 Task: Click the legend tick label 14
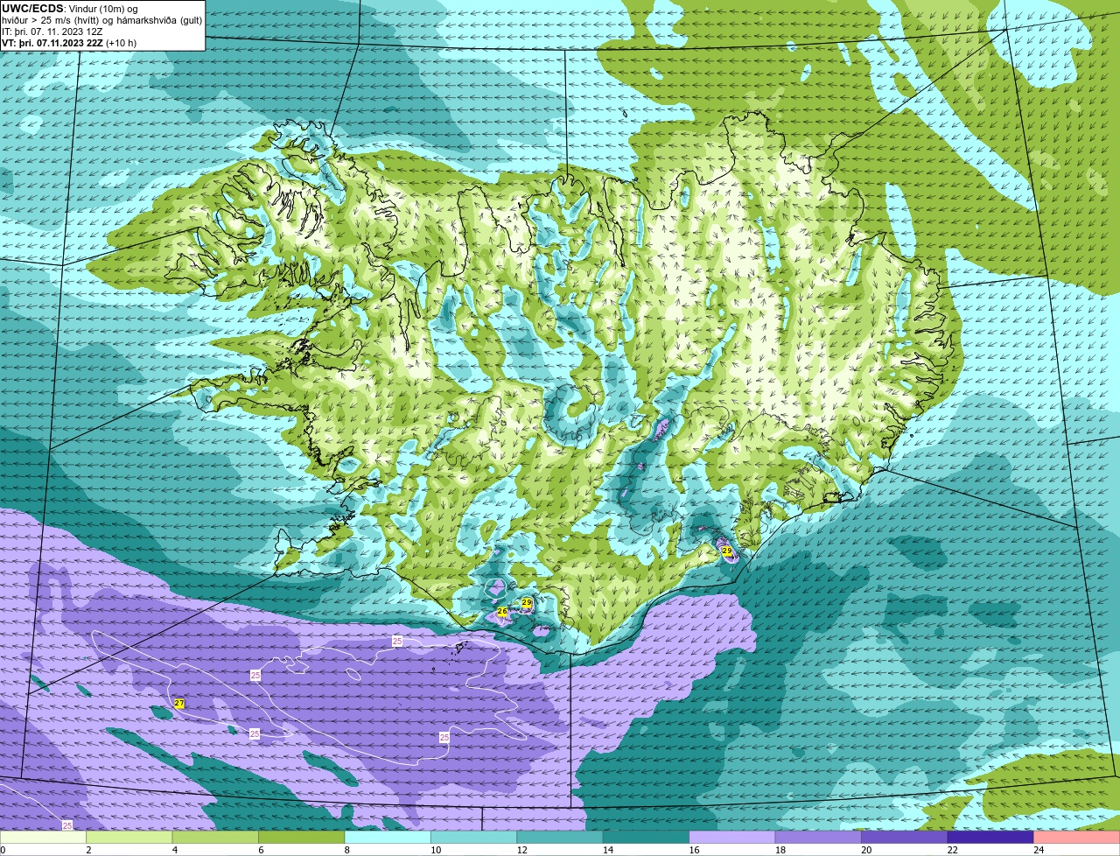(x=608, y=850)
